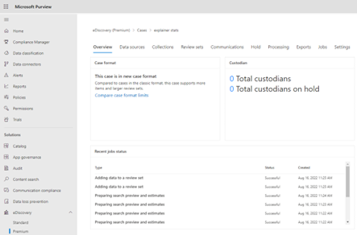Click eDiscovery (Premium) breadcrumb

[111, 30]
